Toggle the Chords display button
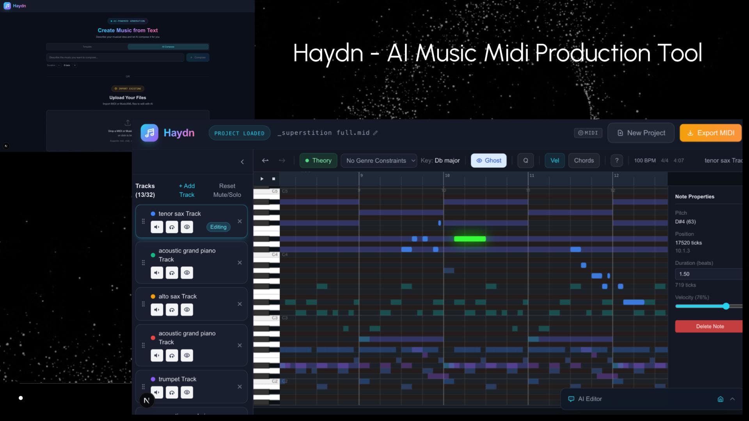This screenshot has width=749, height=421. coord(584,161)
